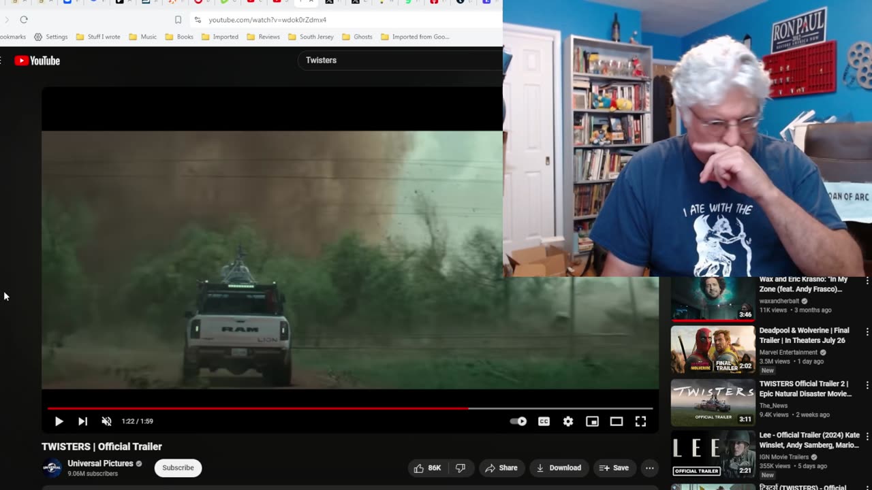The image size is (872, 490).
Task: Reload the browser page
Action: [24, 20]
